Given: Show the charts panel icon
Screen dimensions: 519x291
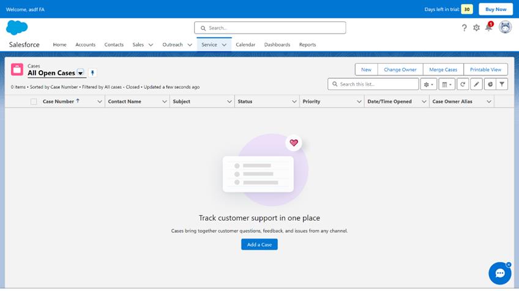Looking at the screenshot, I should 489,84.
